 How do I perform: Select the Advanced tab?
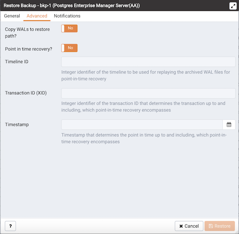point(37,16)
